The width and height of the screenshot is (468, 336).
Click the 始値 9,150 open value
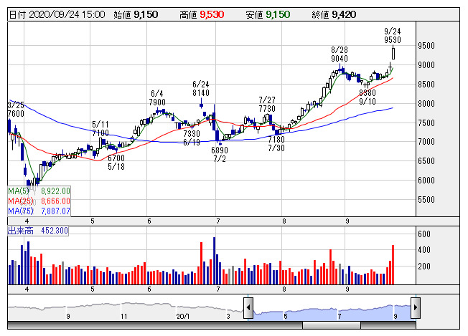pos(136,14)
